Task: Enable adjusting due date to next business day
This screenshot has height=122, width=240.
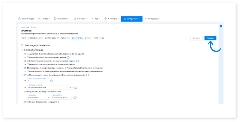Action: coord(28,54)
